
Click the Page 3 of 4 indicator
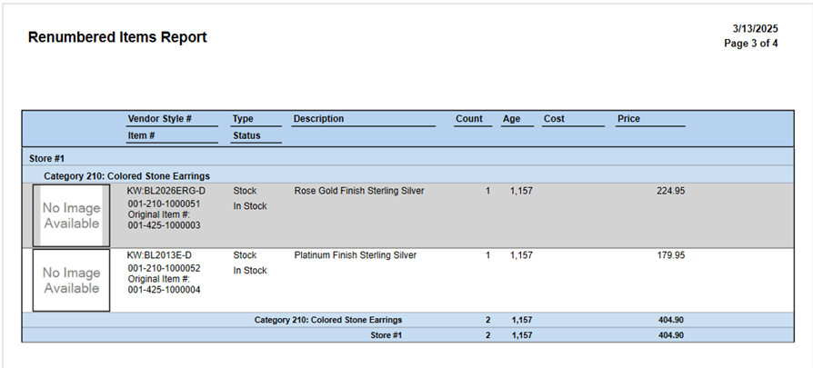[750, 43]
